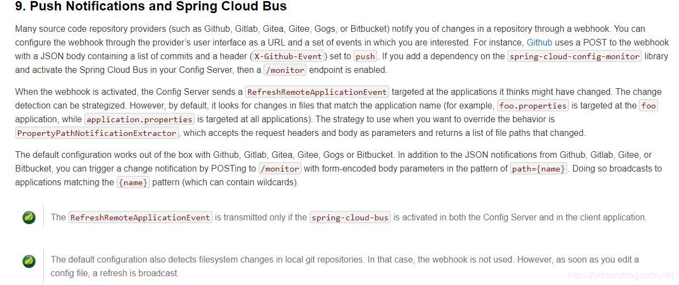Click the filesystem changes note text
The width and height of the screenshot is (679, 285).
[x=344, y=259]
